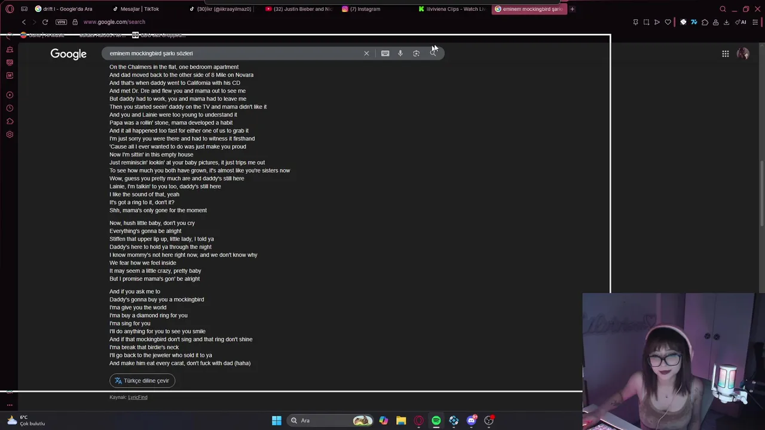
Task: Open the sidebar player icon
Action: pos(10,95)
